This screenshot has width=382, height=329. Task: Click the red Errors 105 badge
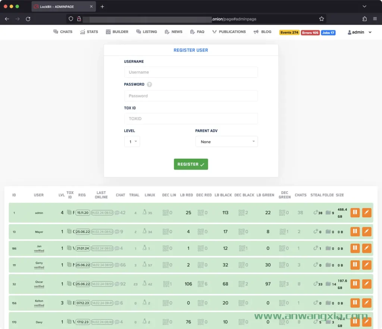click(310, 32)
